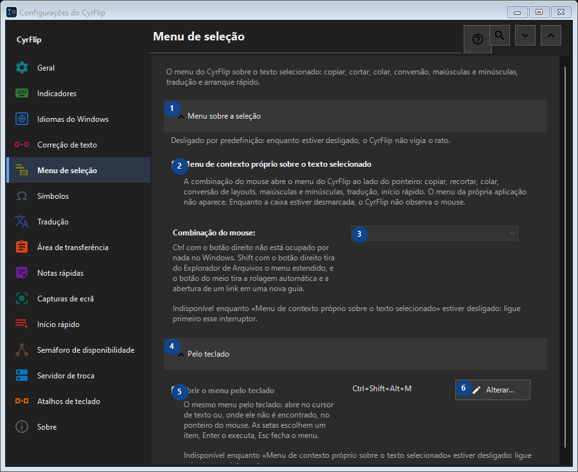The height and width of the screenshot is (472, 578).
Task: Click the Indicadores keyboard icon
Action: [x=22, y=94]
